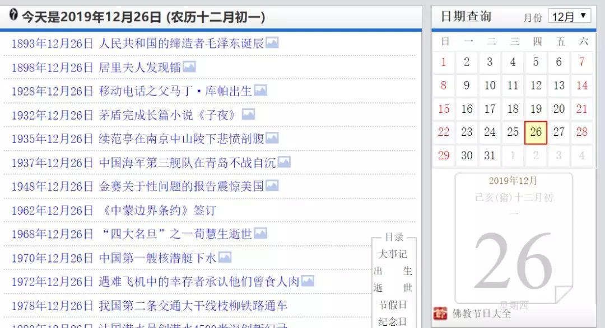Click image icon beside 中国海军第三舰队 entry
This screenshot has height=328, width=605.
click(284, 162)
